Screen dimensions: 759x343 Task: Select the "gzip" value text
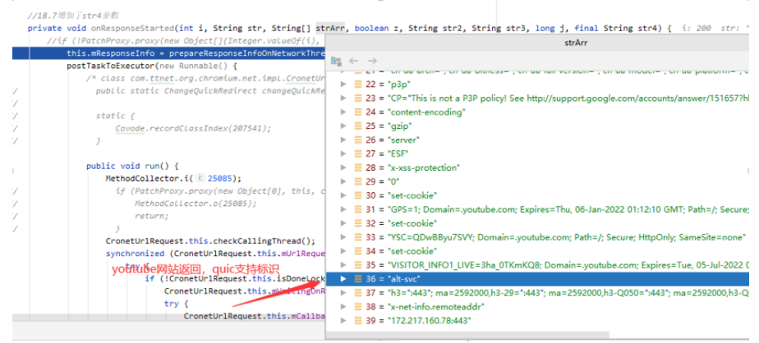click(400, 126)
